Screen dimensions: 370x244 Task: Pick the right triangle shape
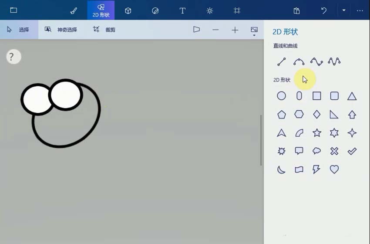tap(334, 115)
